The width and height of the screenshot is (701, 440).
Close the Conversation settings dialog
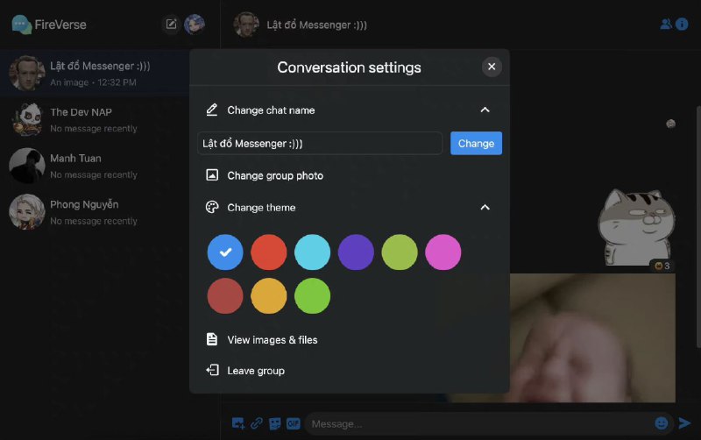coord(492,67)
